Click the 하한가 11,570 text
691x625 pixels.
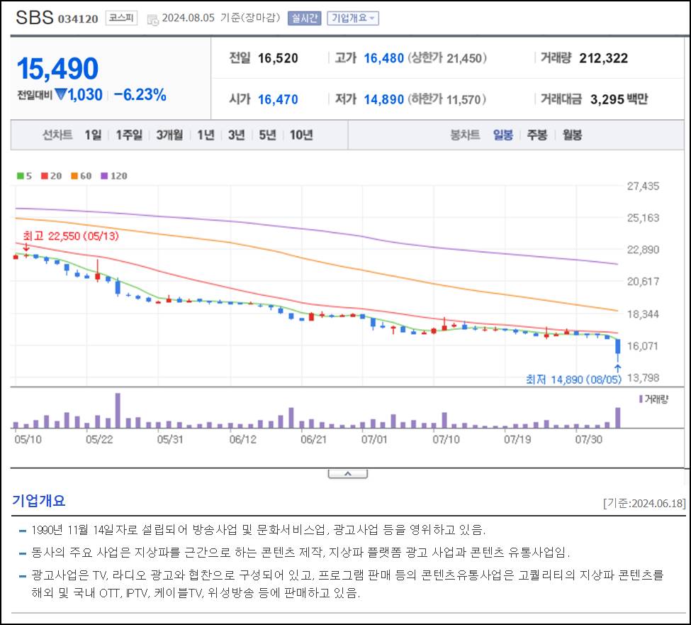pyautogui.click(x=447, y=99)
